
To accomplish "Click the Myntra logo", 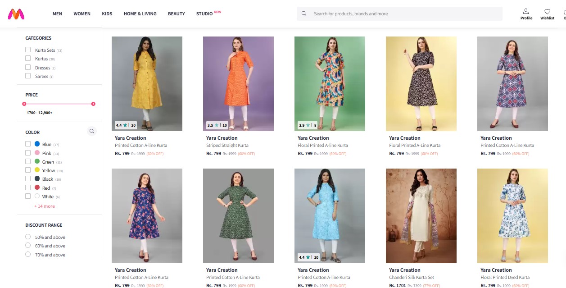I will click(16, 14).
